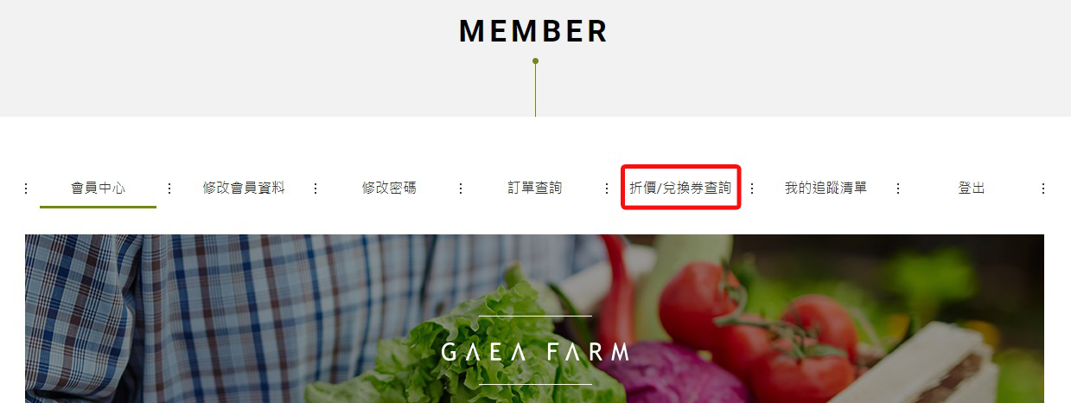
Task: Click the green dot under MEMBER heading
Action: (535, 61)
